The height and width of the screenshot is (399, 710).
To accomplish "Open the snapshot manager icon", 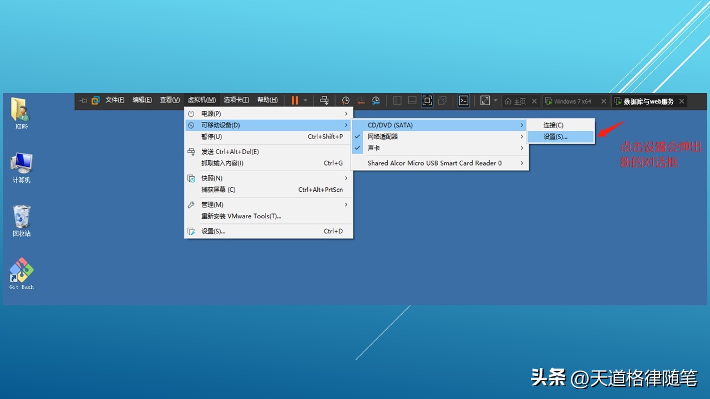I will pyautogui.click(x=376, y=100).
